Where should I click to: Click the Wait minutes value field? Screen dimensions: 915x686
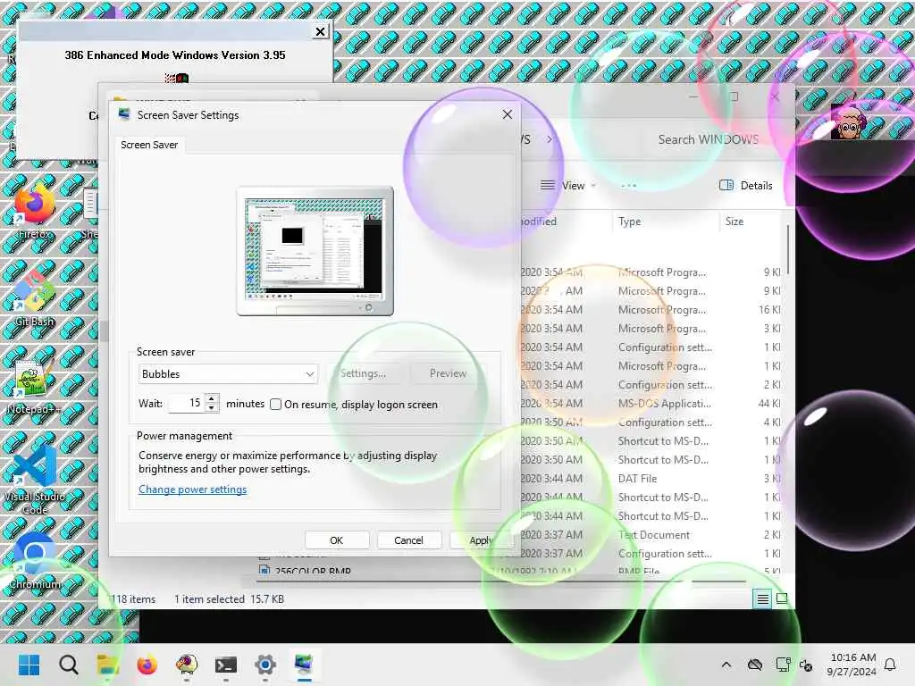[187, 403]
